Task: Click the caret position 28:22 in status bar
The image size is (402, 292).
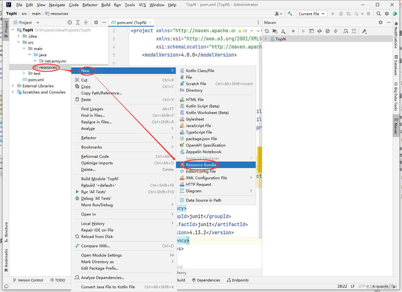Action: (342, 286)
